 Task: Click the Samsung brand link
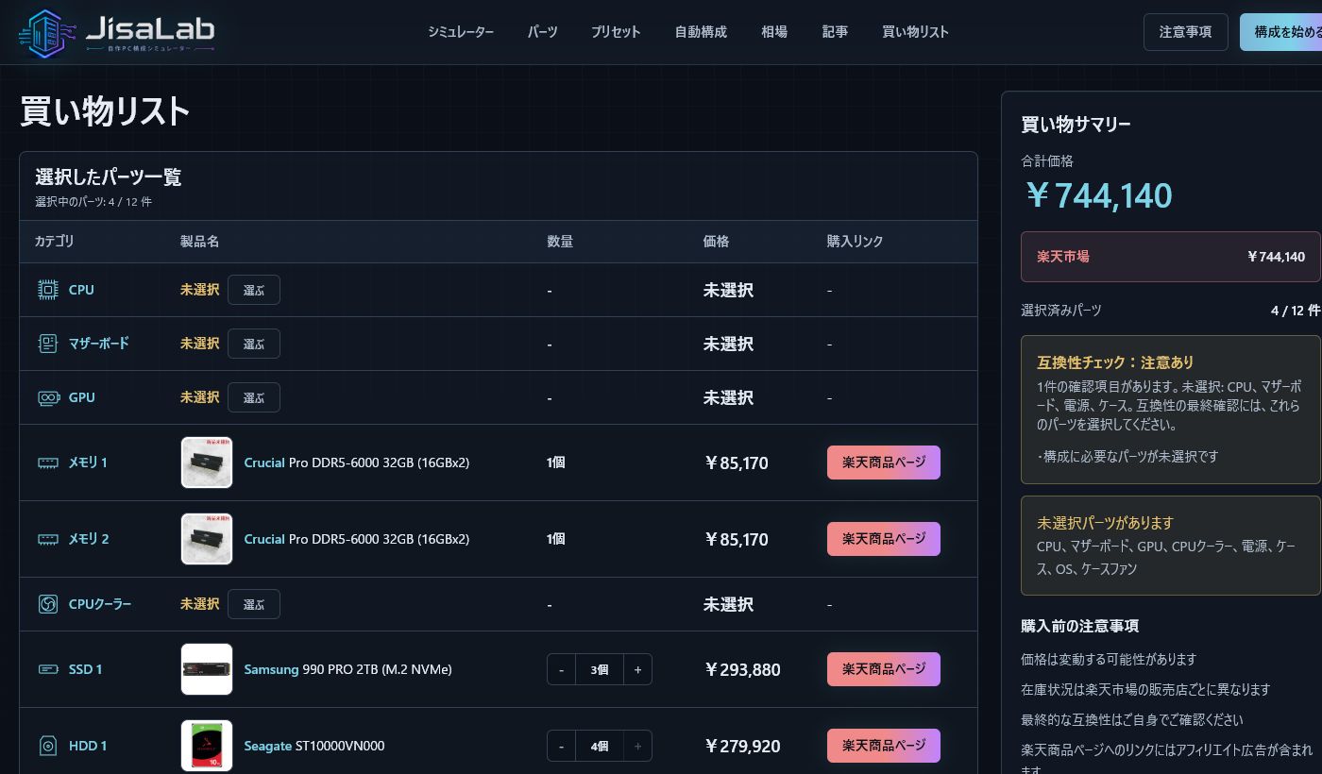tap(271, 669)
